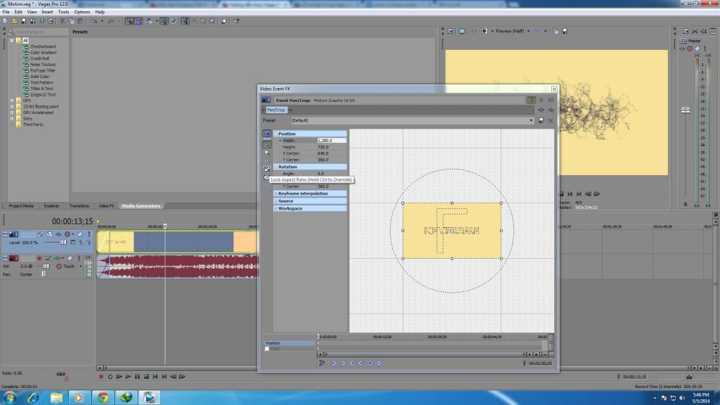This screenshot has height=405, width=720.
Task: Click the search plug-ins field
Action: [x=40, y=32]
